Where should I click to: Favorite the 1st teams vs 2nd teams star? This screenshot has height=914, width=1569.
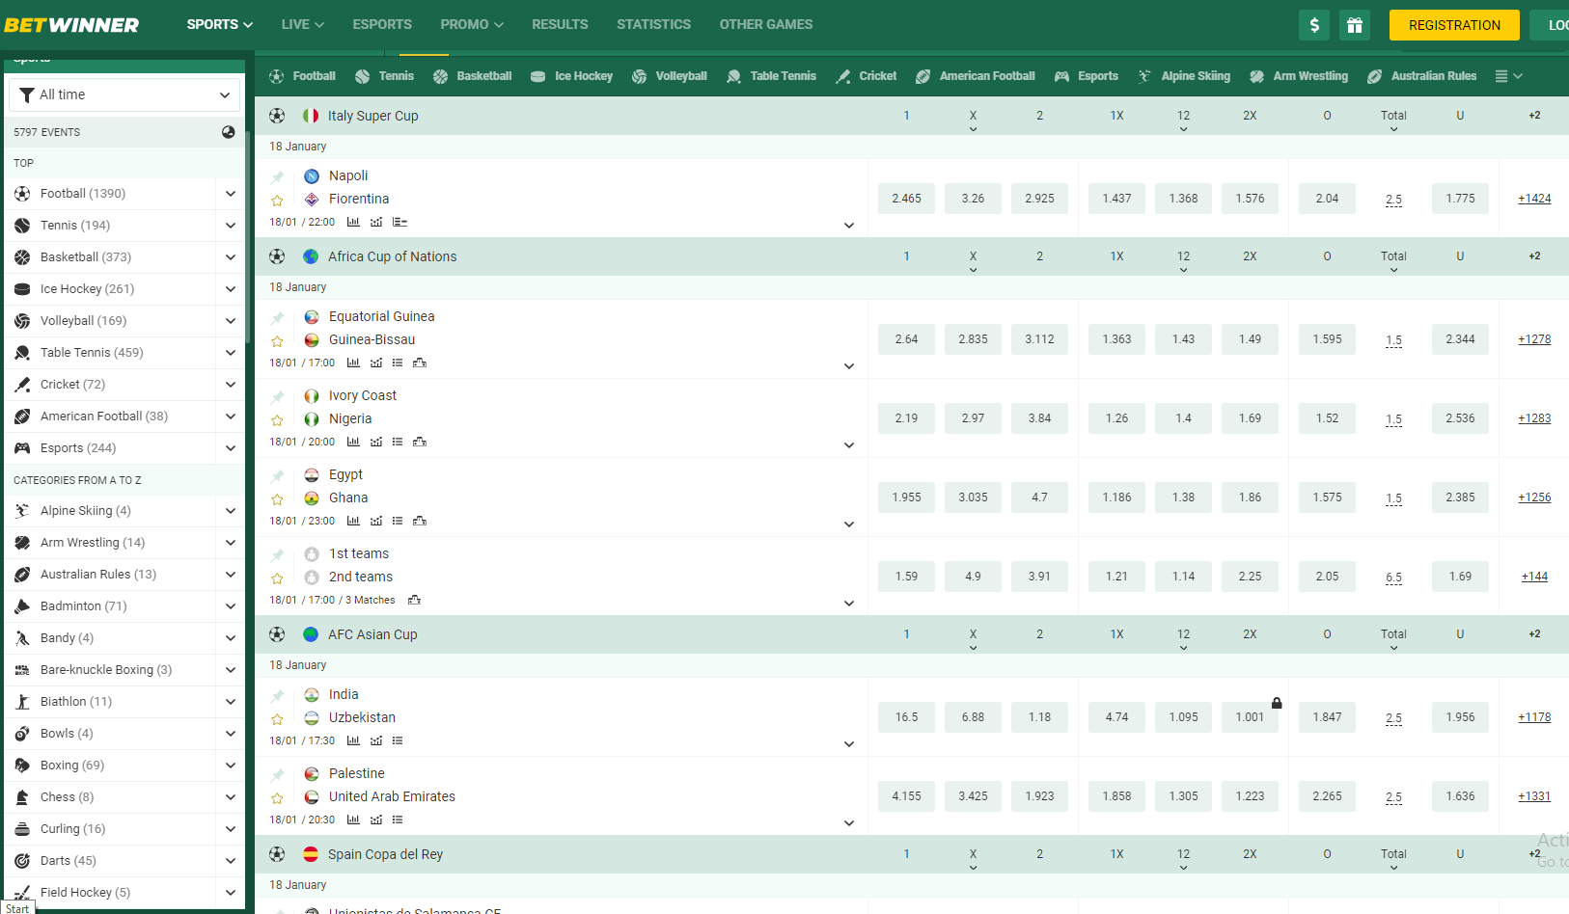[278, 578]
